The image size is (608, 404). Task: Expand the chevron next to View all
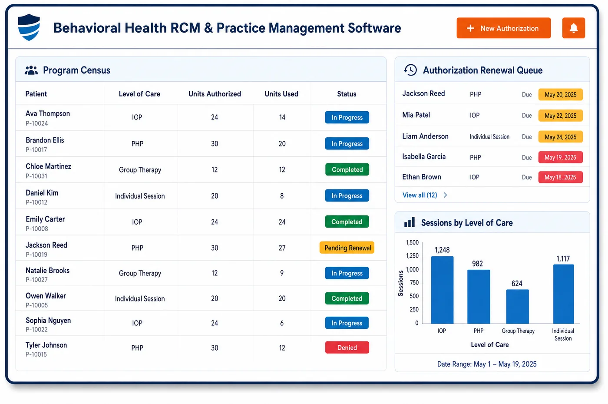pos(445,195)
